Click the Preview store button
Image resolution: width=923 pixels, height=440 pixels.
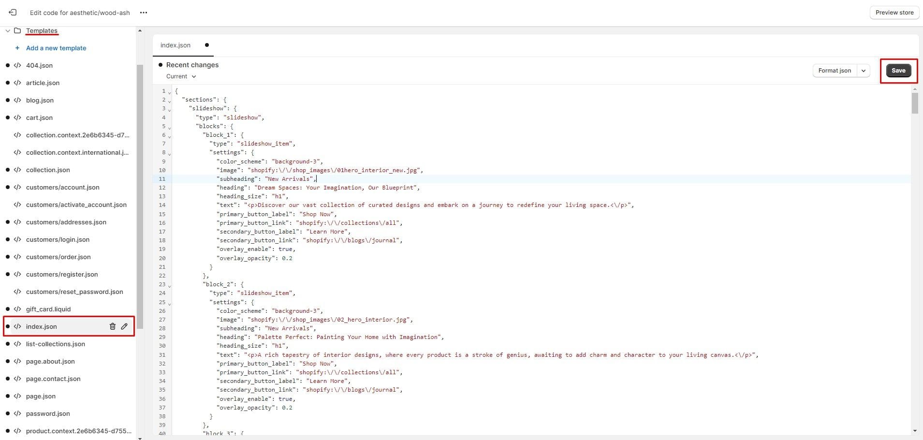click(894, 13)
